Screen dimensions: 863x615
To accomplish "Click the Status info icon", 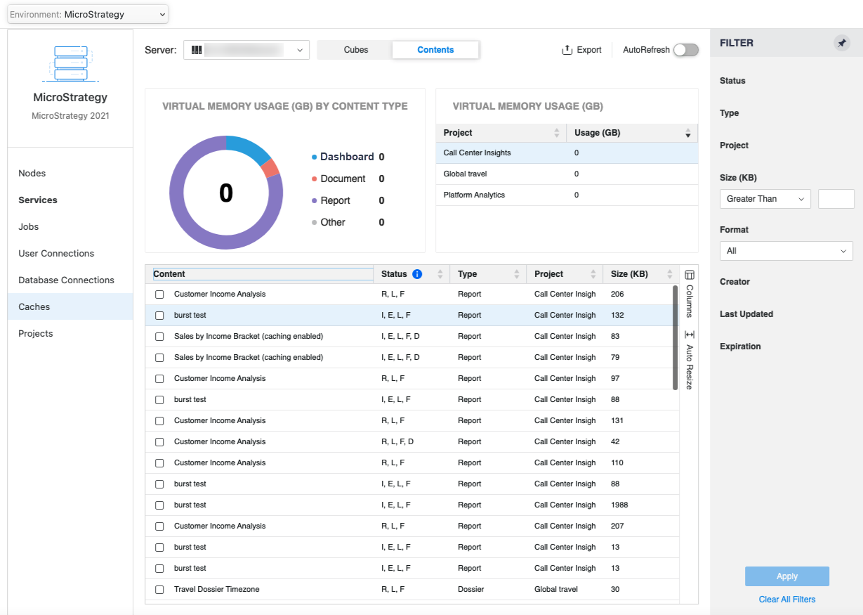I will [x=417, y=274].
